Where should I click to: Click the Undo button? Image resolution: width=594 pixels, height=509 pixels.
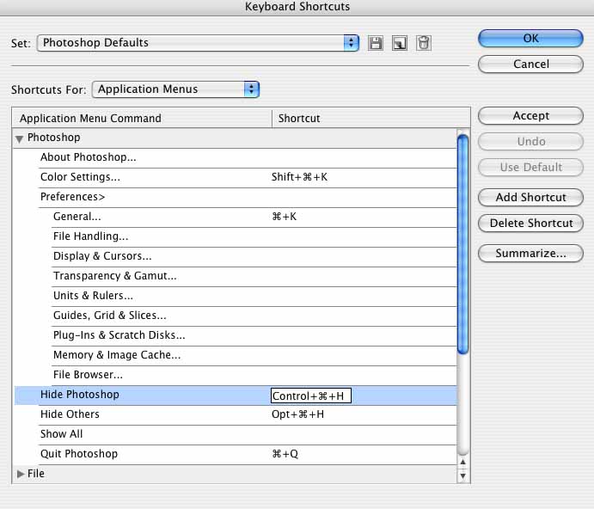[x=530, y=141]
